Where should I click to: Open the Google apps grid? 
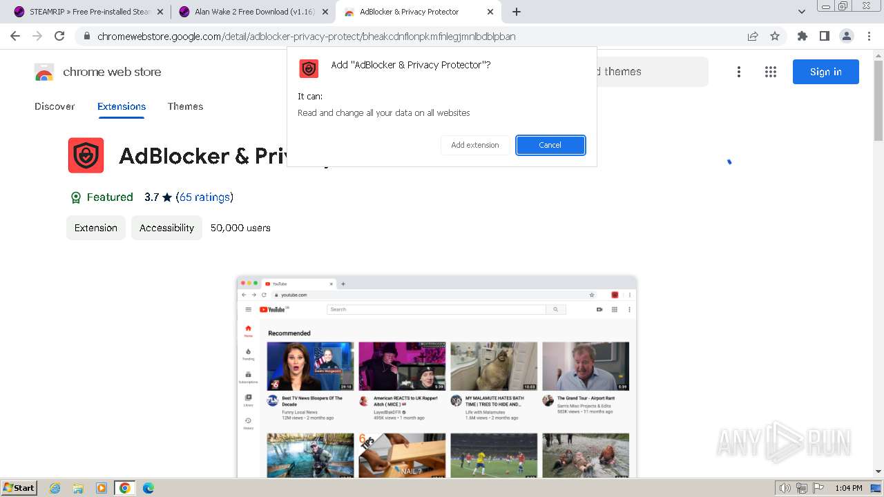pos(771,72)
